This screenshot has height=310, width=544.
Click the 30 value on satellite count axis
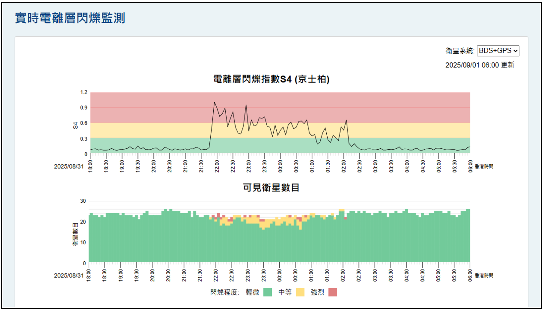click(83, 201)
